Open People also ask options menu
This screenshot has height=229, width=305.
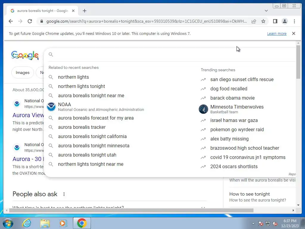point(64,194)
